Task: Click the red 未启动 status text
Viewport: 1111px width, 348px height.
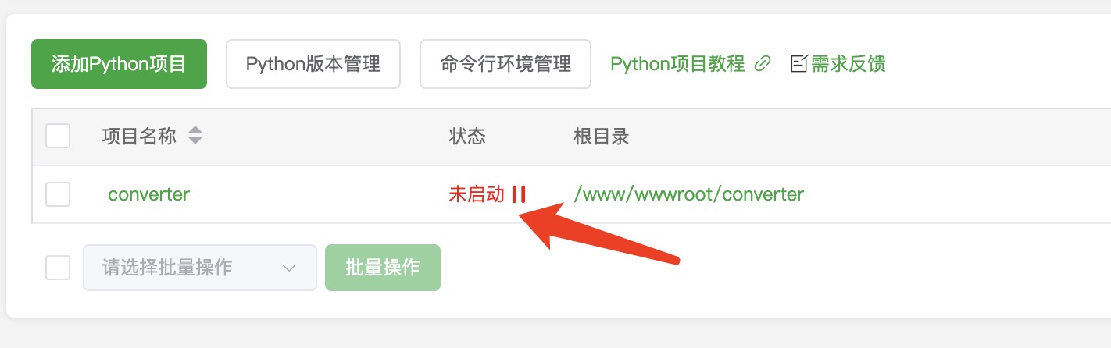Action: point(477,194)
